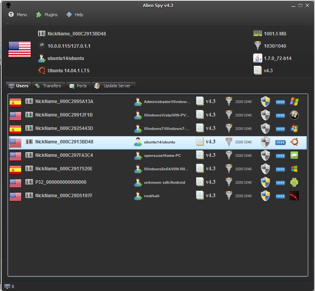Click the US flag in P32_000000000000000 row

(15, 183)
